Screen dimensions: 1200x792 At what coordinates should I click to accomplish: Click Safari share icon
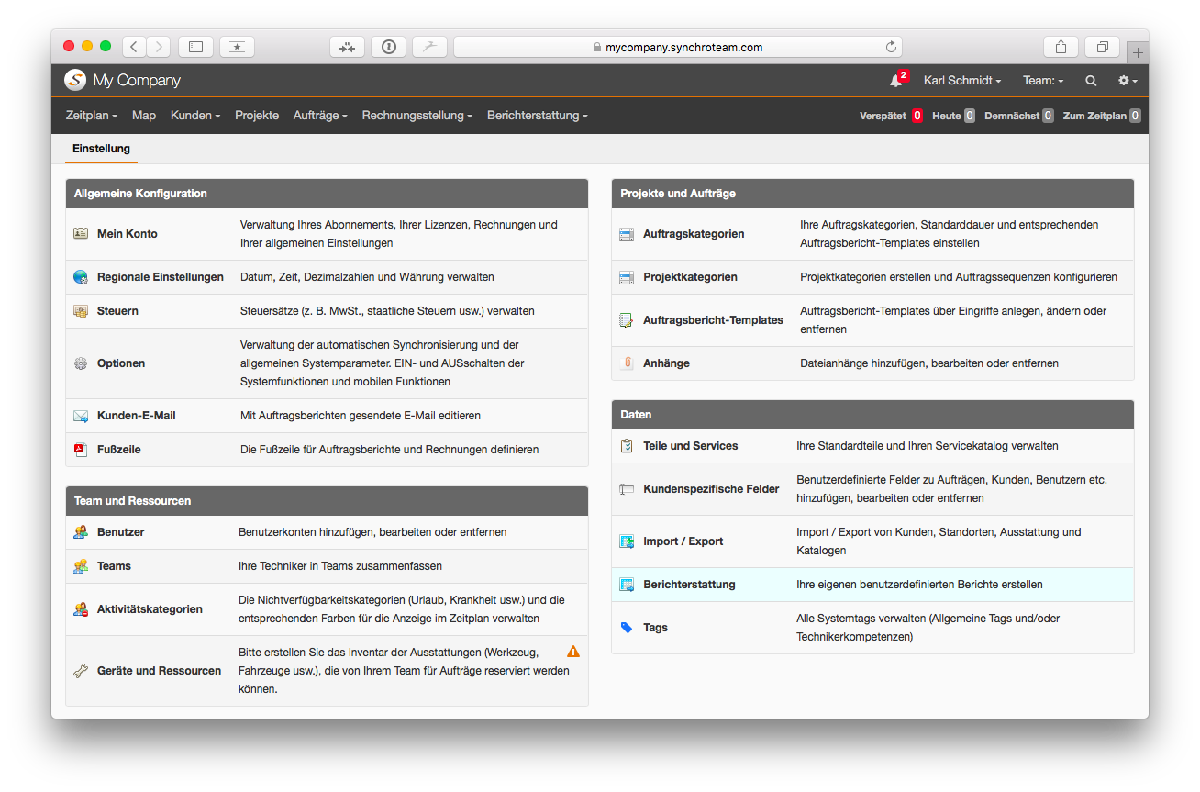1061,47
